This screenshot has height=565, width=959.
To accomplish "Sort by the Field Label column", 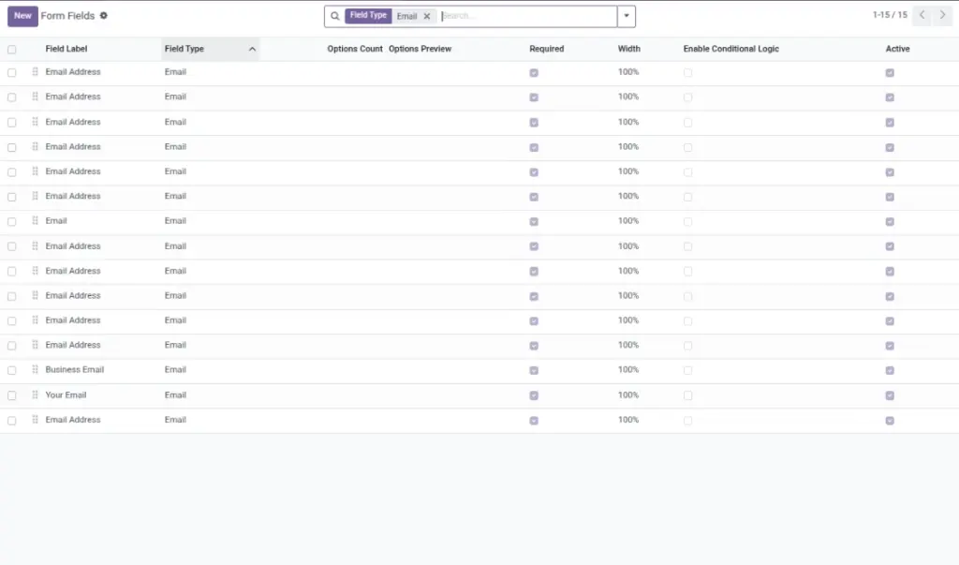I will point(66,49).
